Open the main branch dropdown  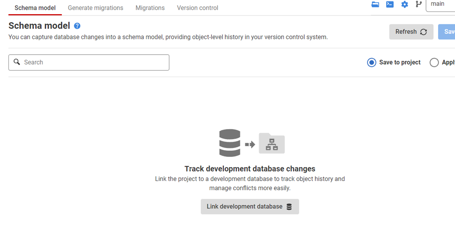coord(440,4)
